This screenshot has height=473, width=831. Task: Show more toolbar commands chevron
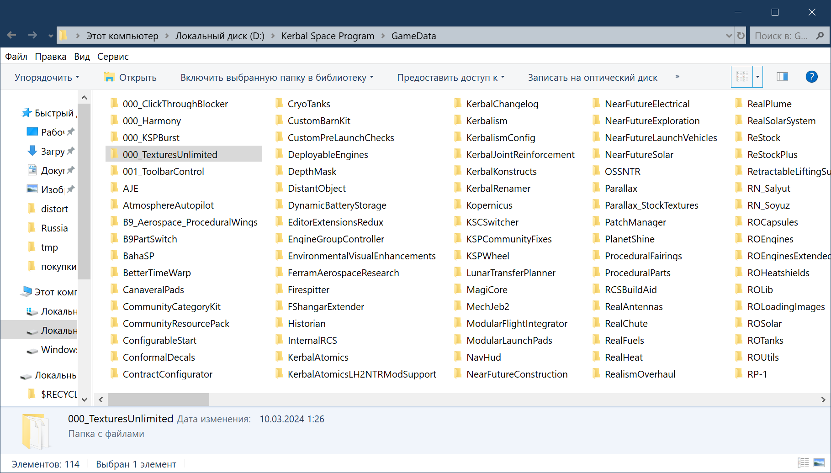coord(677,77)
